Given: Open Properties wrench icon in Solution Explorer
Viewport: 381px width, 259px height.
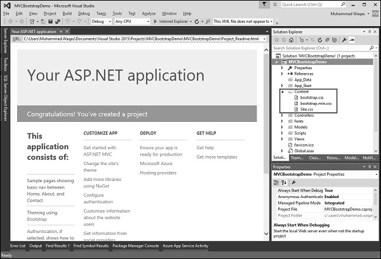Looking at the screenshot, I should click(x=345, y=39).
